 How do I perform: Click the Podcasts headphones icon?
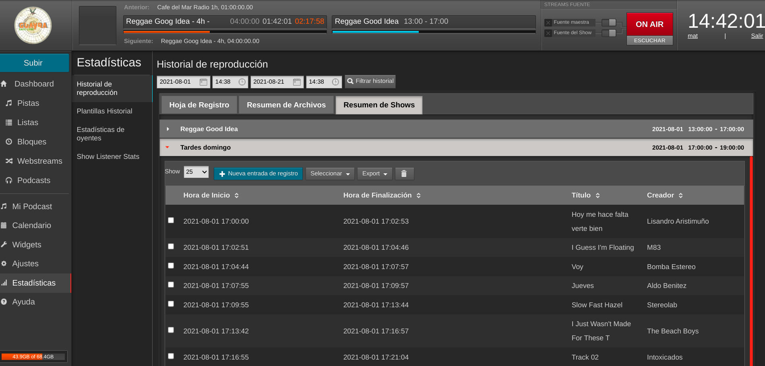point(9,180)
